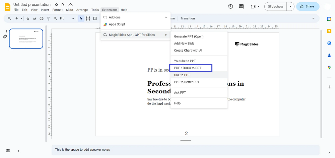This screenshot has height=158, width=335.
Task: Expand the Add-ons submenu
Action: click(136, 17)
